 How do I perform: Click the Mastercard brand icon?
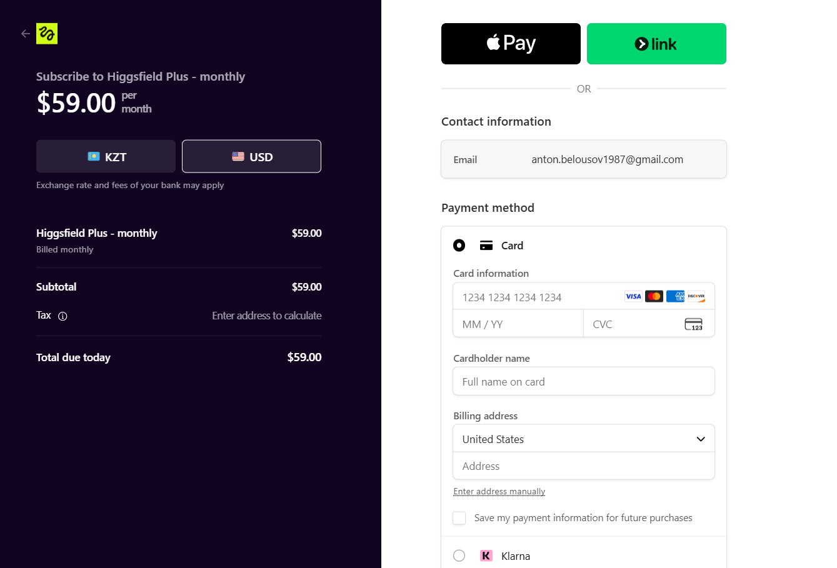[x=654, y=296]
